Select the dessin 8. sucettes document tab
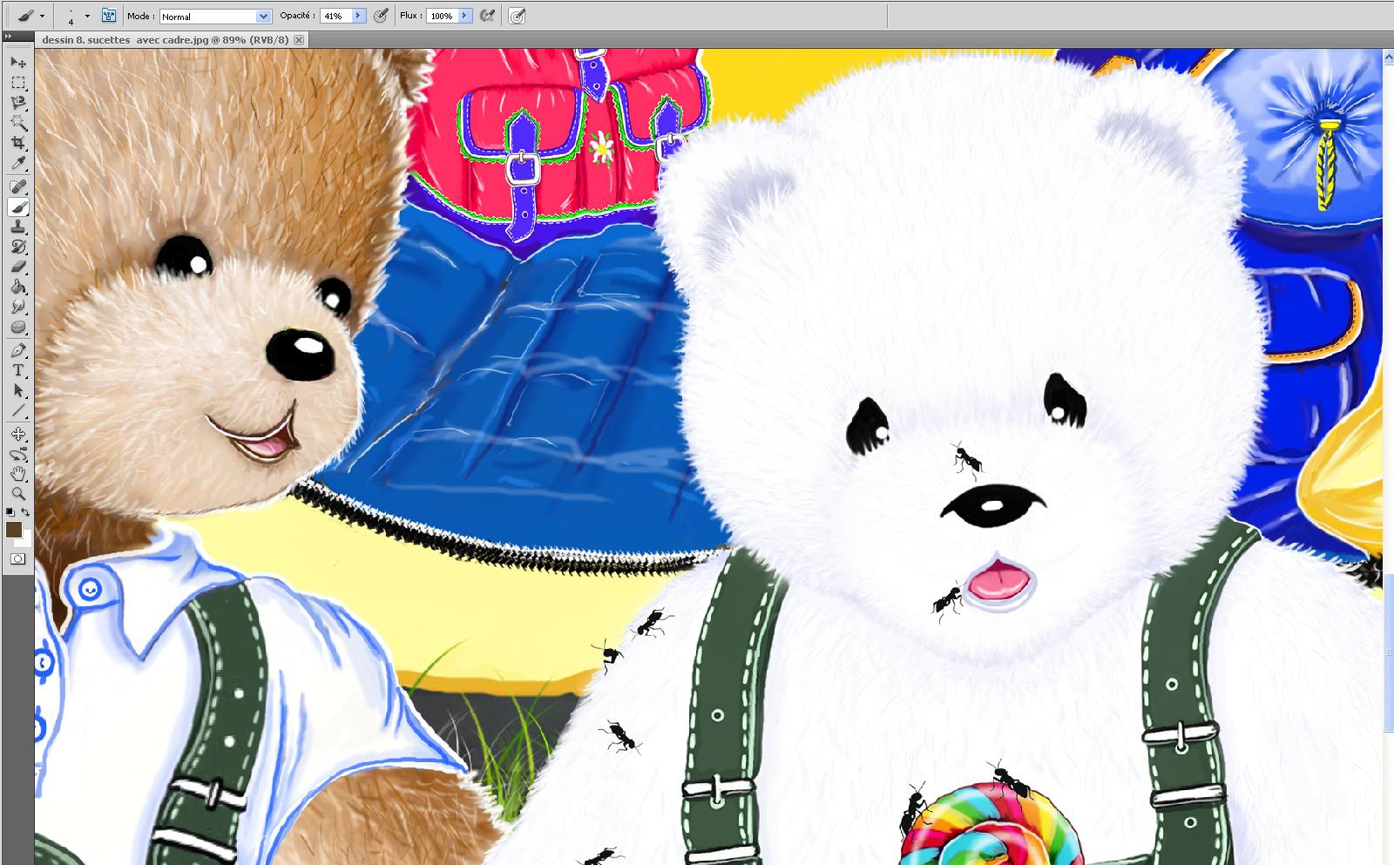Viewport: 1394px width, 865px height. point(165,40)
